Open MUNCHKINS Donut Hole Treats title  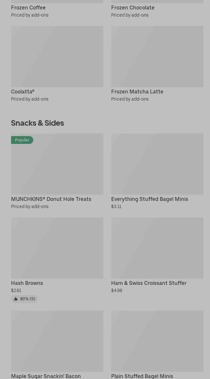(x=51, y=199)
